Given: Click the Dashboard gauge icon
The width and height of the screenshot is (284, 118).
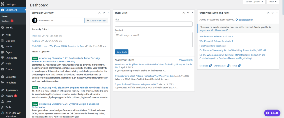Looking at the screenshot, I should click(2, 10).
